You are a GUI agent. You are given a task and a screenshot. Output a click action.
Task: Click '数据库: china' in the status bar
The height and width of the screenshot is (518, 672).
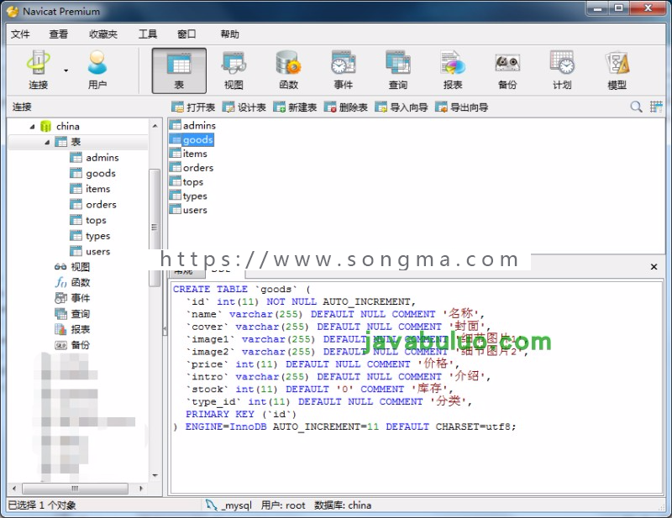click(x=343, y=505)
